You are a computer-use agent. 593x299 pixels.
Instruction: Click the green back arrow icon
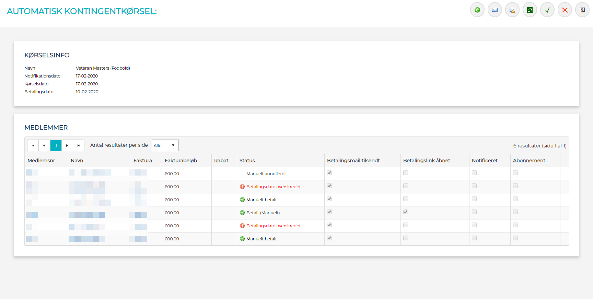pos(477,10)
